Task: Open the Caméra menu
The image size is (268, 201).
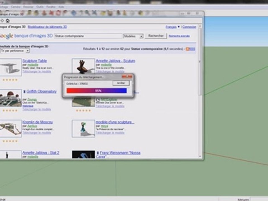Action: click(16, 7)
